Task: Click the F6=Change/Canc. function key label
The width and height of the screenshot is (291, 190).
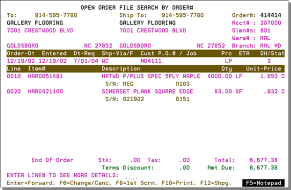Action: (x=85, y=183)
